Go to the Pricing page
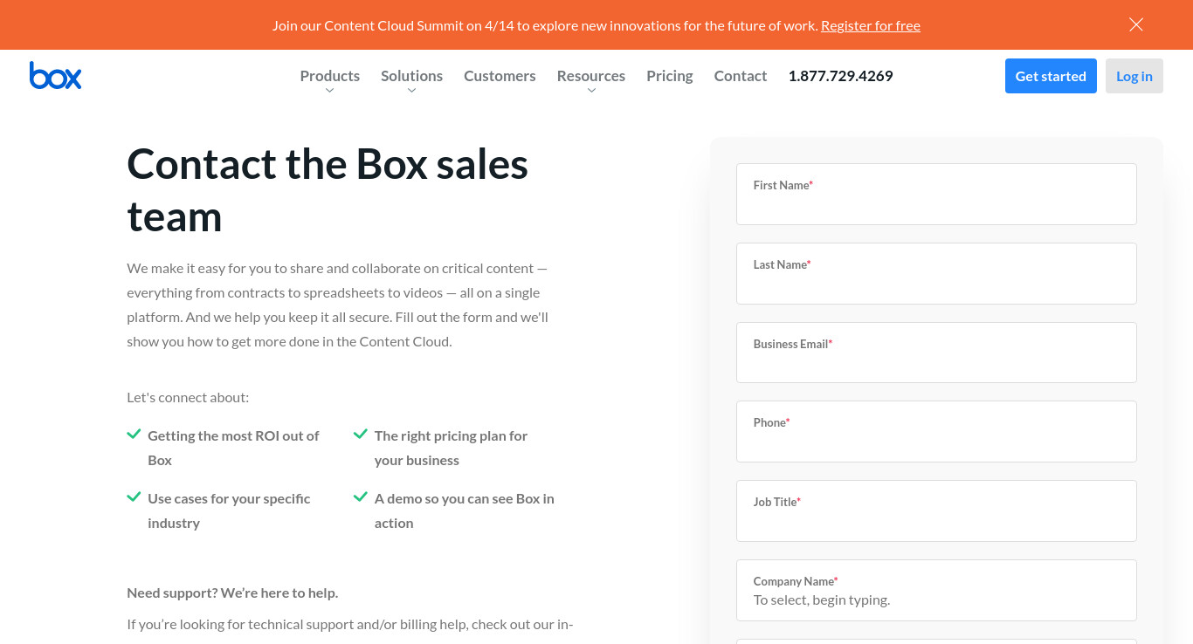This screenshot has width=1193, height=644. point(670,76)
